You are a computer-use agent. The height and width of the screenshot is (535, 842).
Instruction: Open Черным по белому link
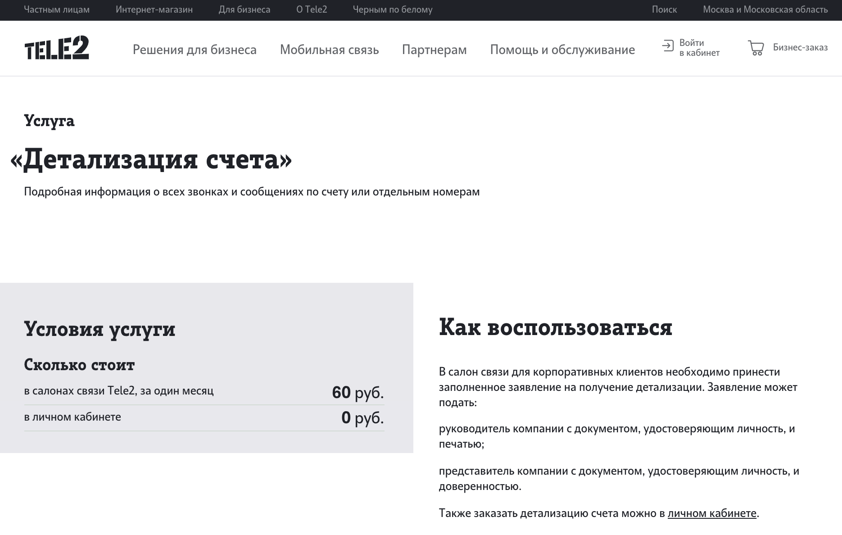393,9
